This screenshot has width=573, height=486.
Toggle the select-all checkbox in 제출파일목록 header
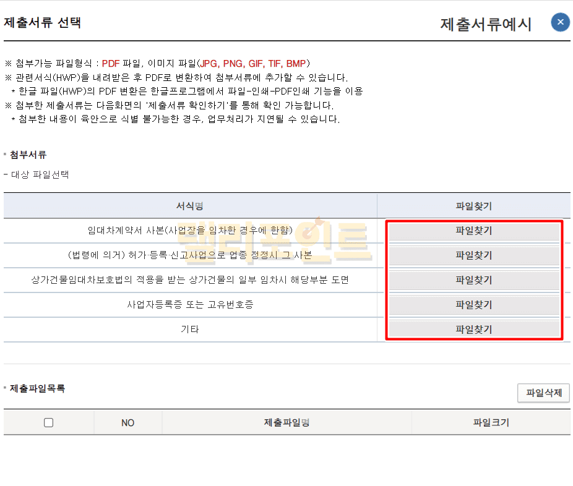coord(49,423)
